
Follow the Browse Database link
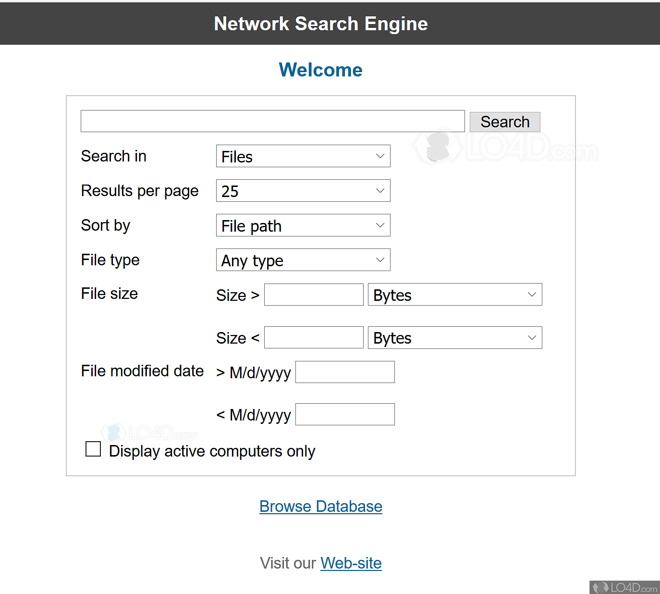320,506
